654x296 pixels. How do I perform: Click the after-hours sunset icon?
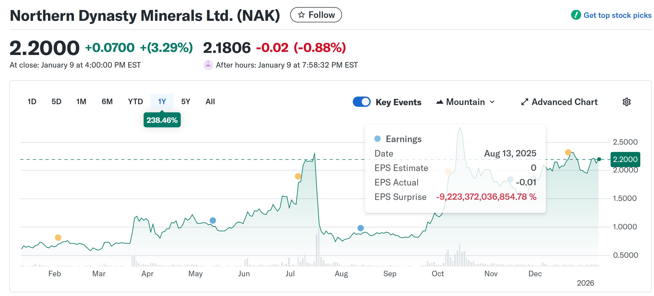tap(208, 65)
